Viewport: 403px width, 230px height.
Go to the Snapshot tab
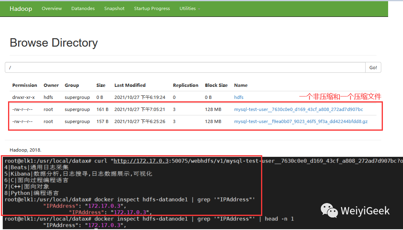(114, 8)
